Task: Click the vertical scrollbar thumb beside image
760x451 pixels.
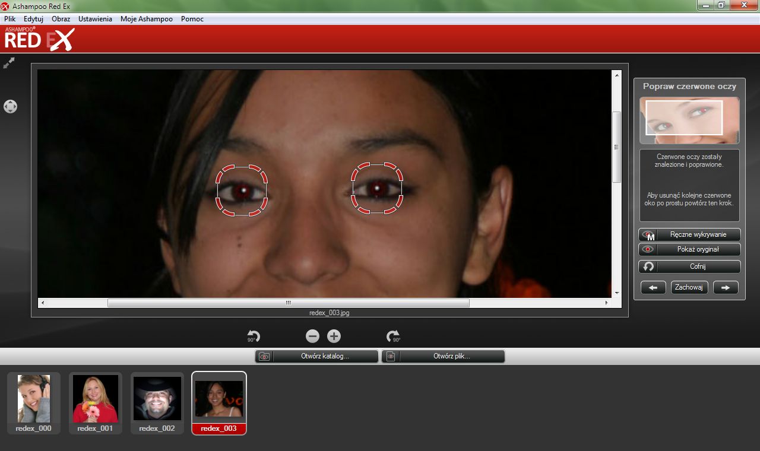Action: pyautogui.click(x=616, y=147)
